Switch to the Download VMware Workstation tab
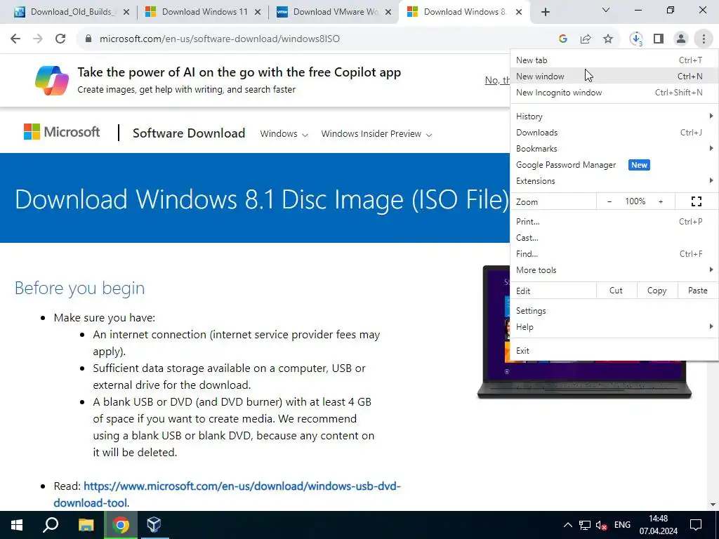The width and height of the screenshot is (719, 539). (334, 12)
